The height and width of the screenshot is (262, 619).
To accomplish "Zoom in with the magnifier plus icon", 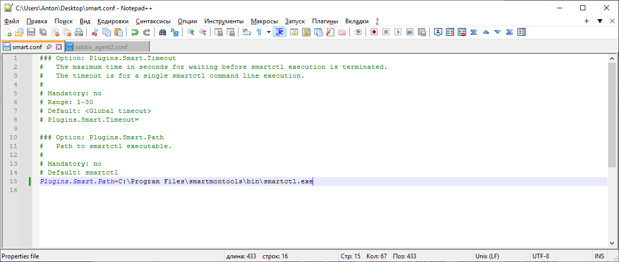I will point(191,32).
